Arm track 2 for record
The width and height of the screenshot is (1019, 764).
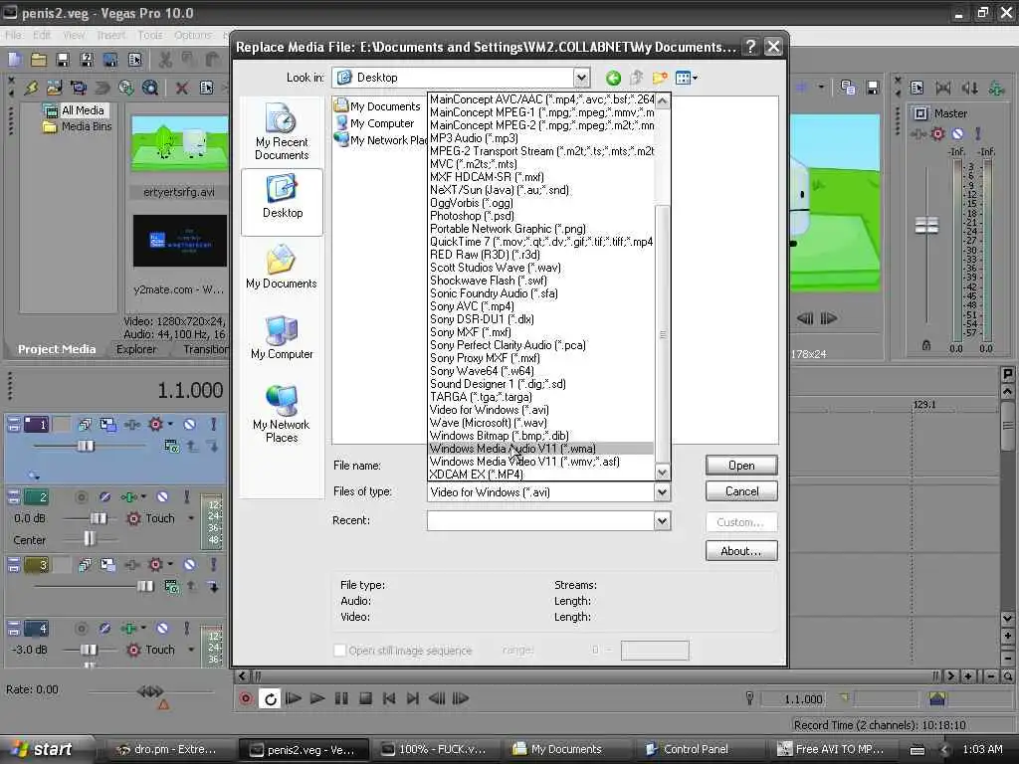pos(82,497)
